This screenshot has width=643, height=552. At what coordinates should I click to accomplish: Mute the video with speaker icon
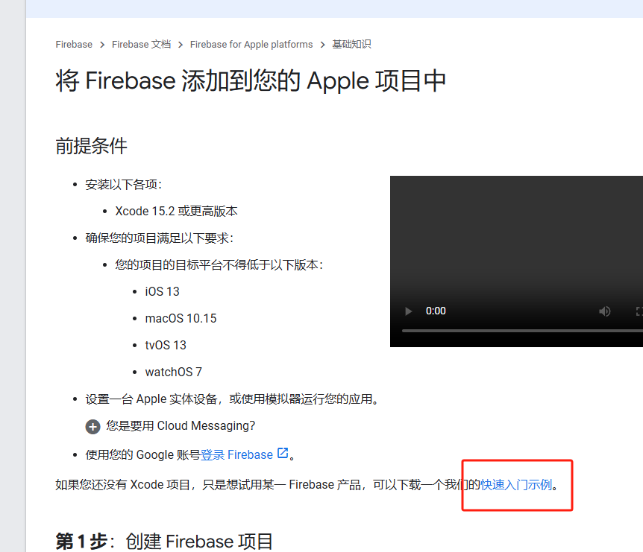(x=604, y=311)
